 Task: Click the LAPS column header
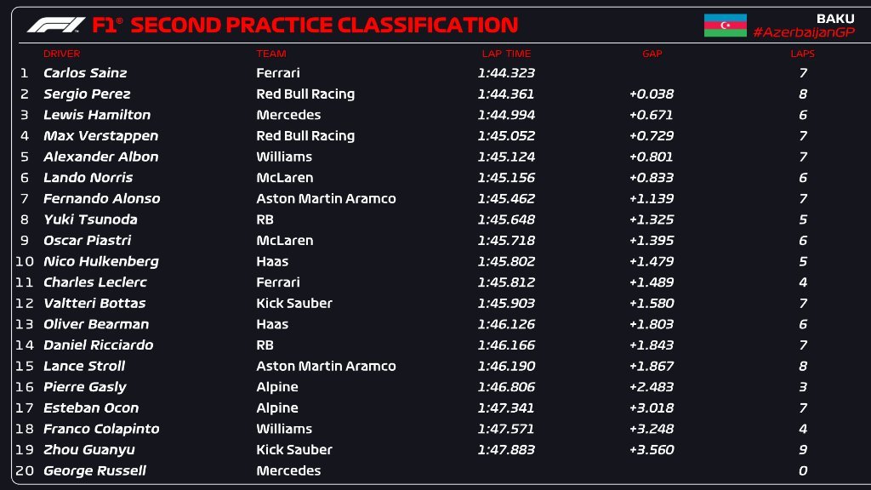point(802,54)
